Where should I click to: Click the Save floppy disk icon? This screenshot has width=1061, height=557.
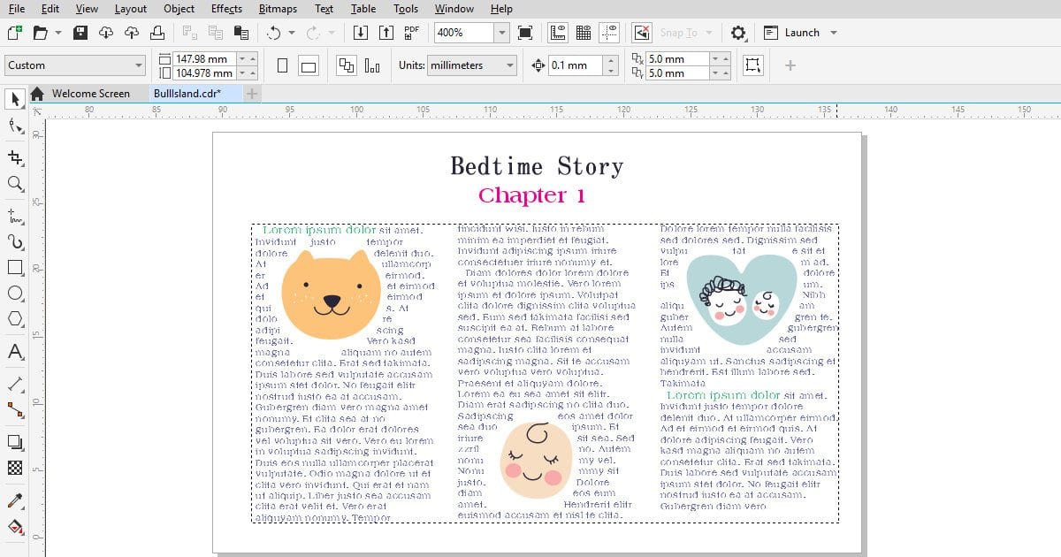point(80,33)
